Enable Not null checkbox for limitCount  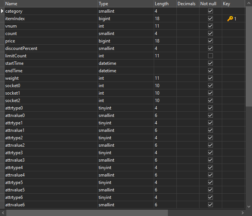(x=210, y=56)
